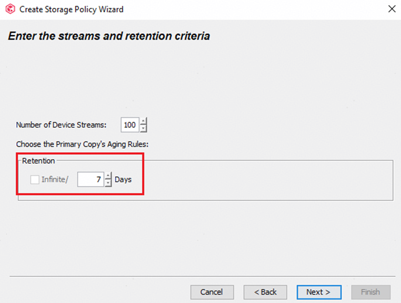Click 'Choose the Primary Copy's Aging Rules' text
This screenshot has height=303, width=401.
coord(82,144)
